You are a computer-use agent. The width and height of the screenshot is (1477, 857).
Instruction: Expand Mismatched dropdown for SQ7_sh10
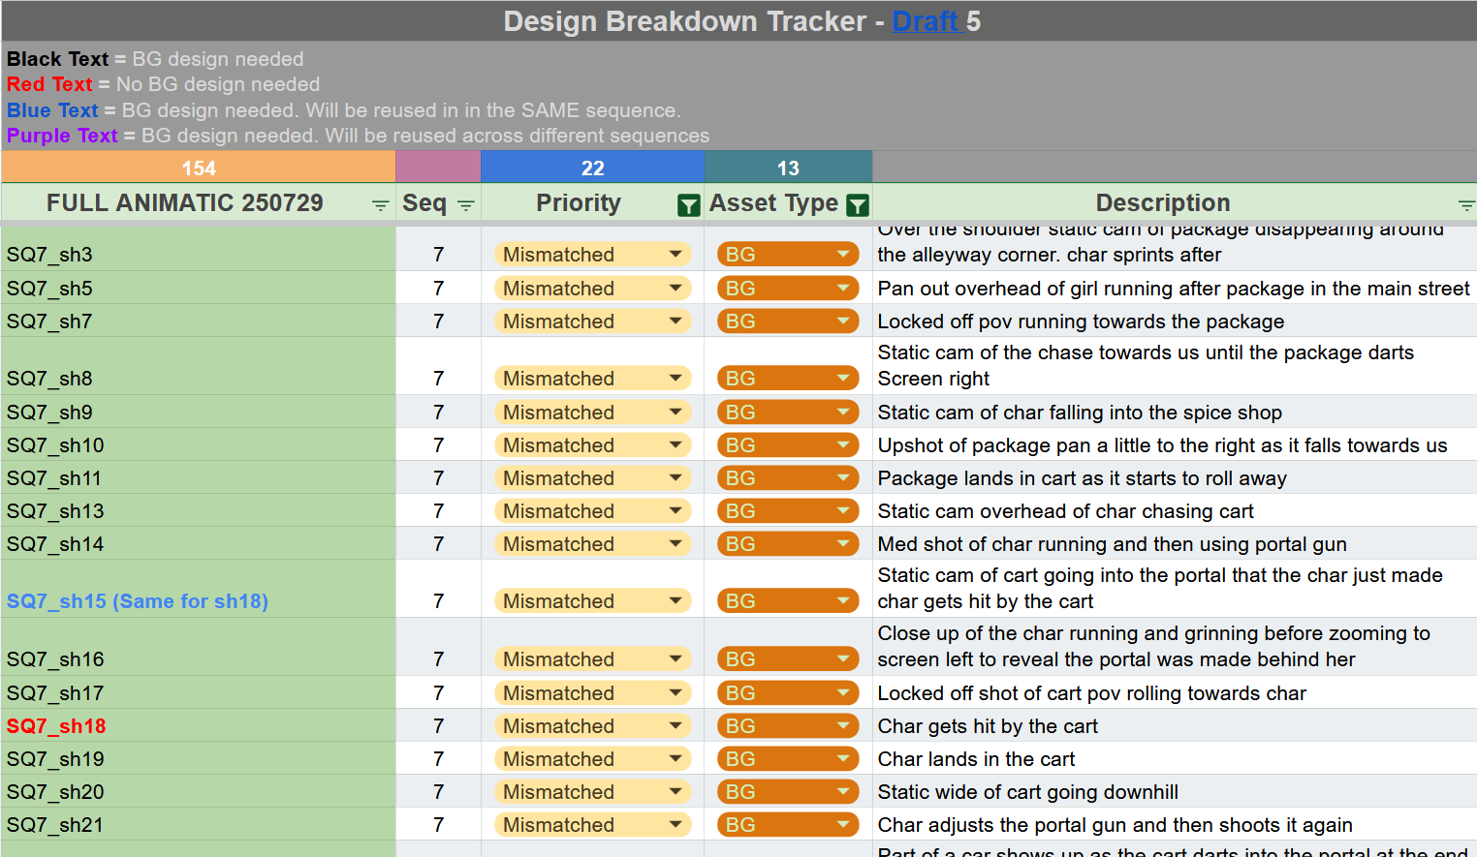(676, 445)
